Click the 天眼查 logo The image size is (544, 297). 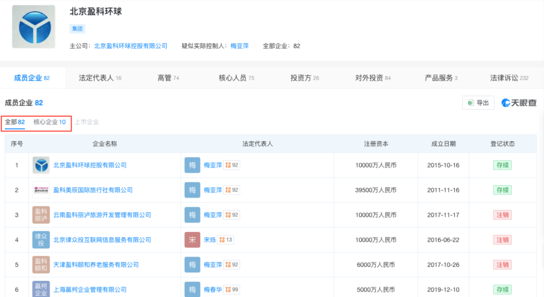click(519, 103)
